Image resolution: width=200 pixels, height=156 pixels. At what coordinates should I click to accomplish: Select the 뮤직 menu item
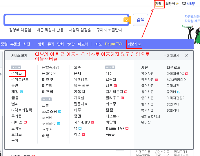pyautogui.click(x=51, y=44)
